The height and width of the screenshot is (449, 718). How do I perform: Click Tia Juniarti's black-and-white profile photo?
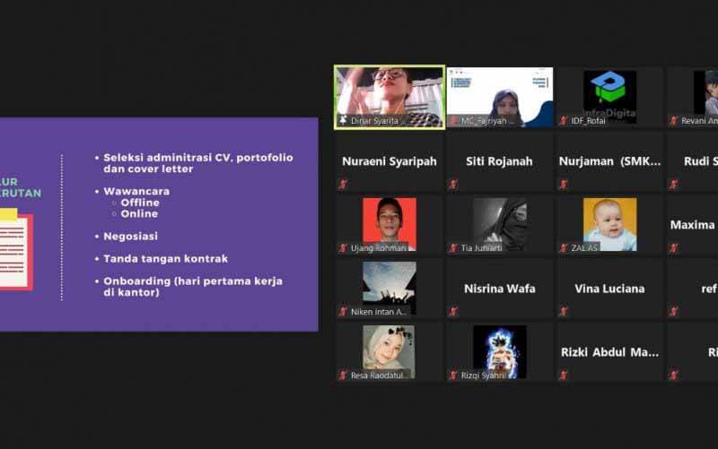(500, 224)
